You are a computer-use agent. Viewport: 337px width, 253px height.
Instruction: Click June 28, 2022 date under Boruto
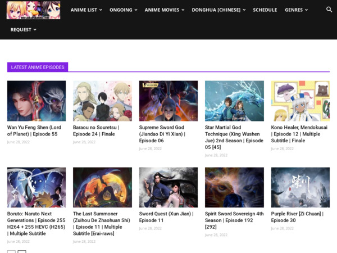[19, 241]
